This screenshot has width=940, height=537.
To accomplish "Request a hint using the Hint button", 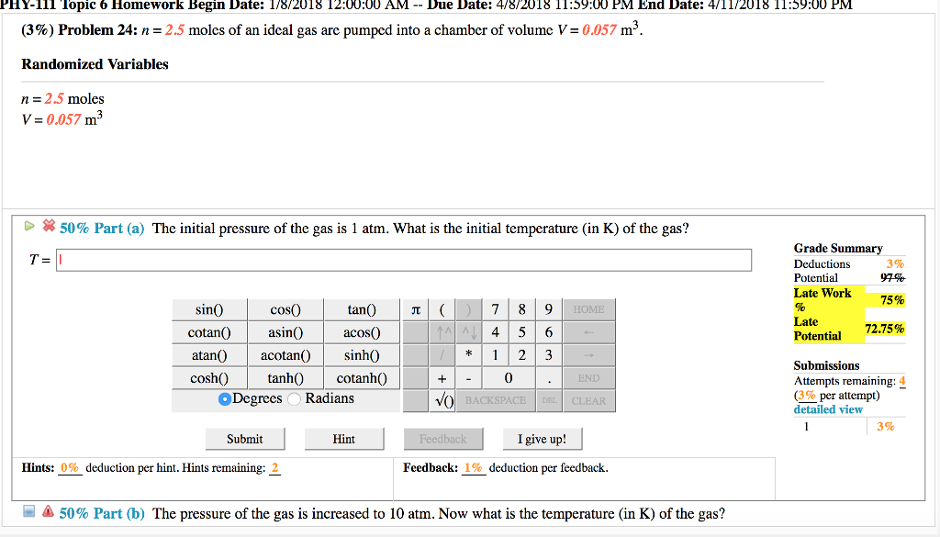I will tap(343, 439).
